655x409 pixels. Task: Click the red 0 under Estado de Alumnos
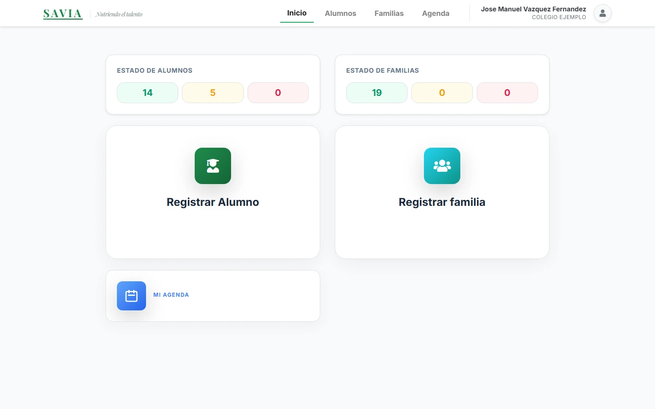click(278, 93)
